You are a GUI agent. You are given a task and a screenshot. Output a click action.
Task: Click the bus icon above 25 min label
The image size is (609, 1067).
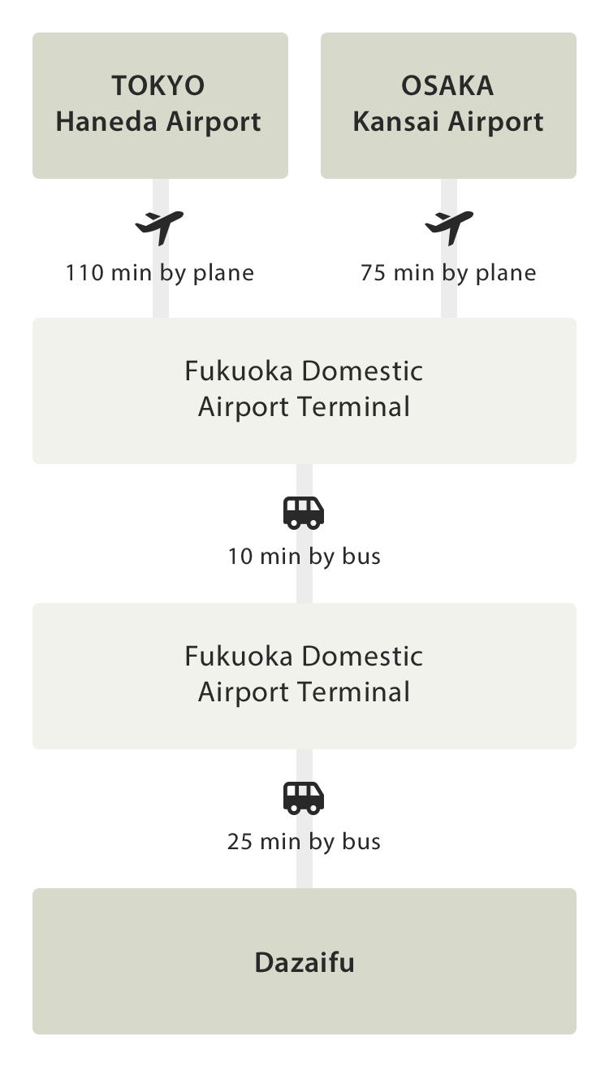tap(304, 797)
